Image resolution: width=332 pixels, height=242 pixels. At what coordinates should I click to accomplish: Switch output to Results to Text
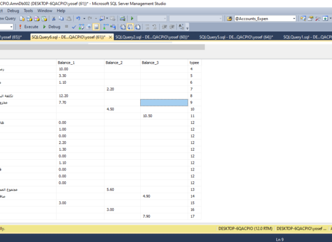(123, 27)
